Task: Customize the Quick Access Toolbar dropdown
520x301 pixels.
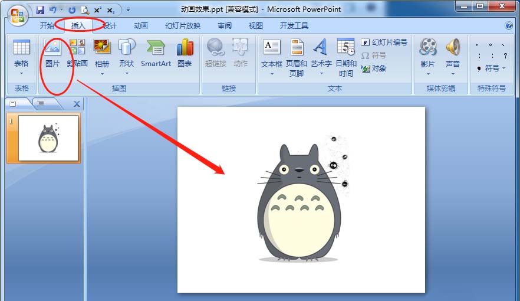Action: point(128,9)
